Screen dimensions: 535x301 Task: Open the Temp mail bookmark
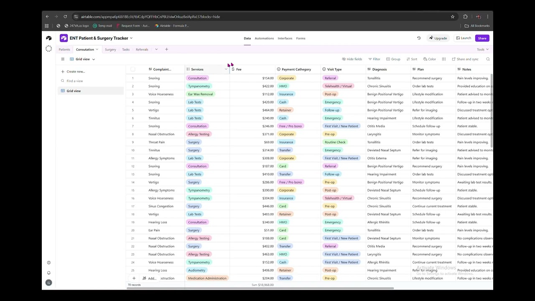click(102, 26)
